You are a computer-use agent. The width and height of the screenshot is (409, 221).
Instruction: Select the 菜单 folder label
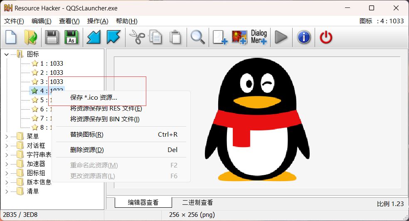click(x=32, y=136)
